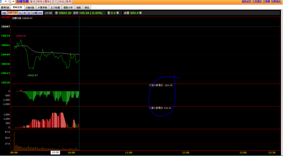Viewport: 283px width, 156px height.
Task: Click the 大漲大跌累計 -250.39 label
Action: pos(161,85)
